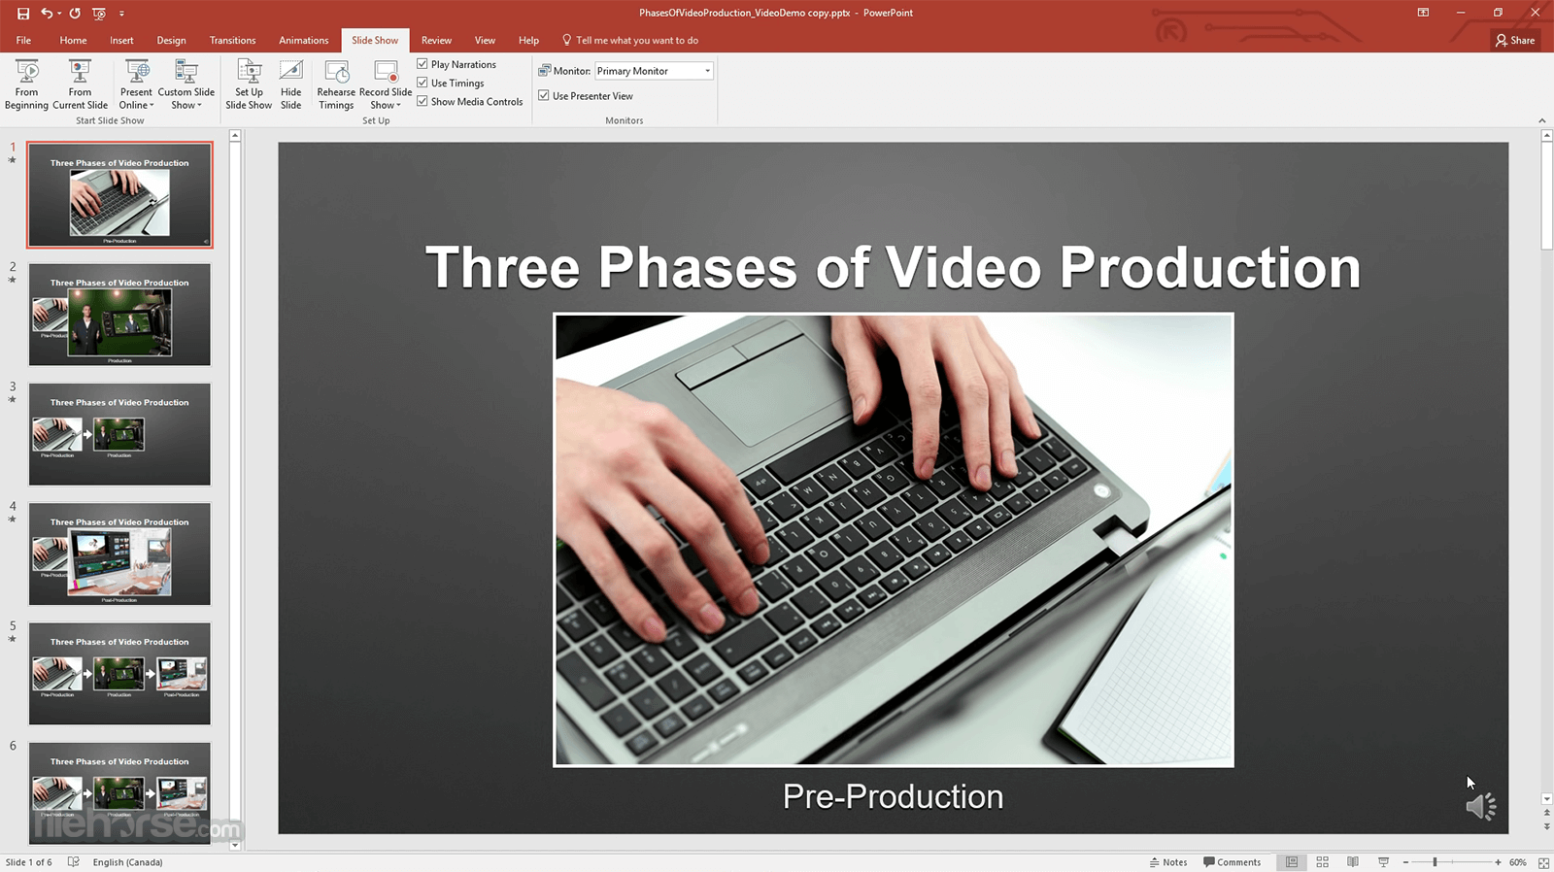Undo the last action

[46, 14]
